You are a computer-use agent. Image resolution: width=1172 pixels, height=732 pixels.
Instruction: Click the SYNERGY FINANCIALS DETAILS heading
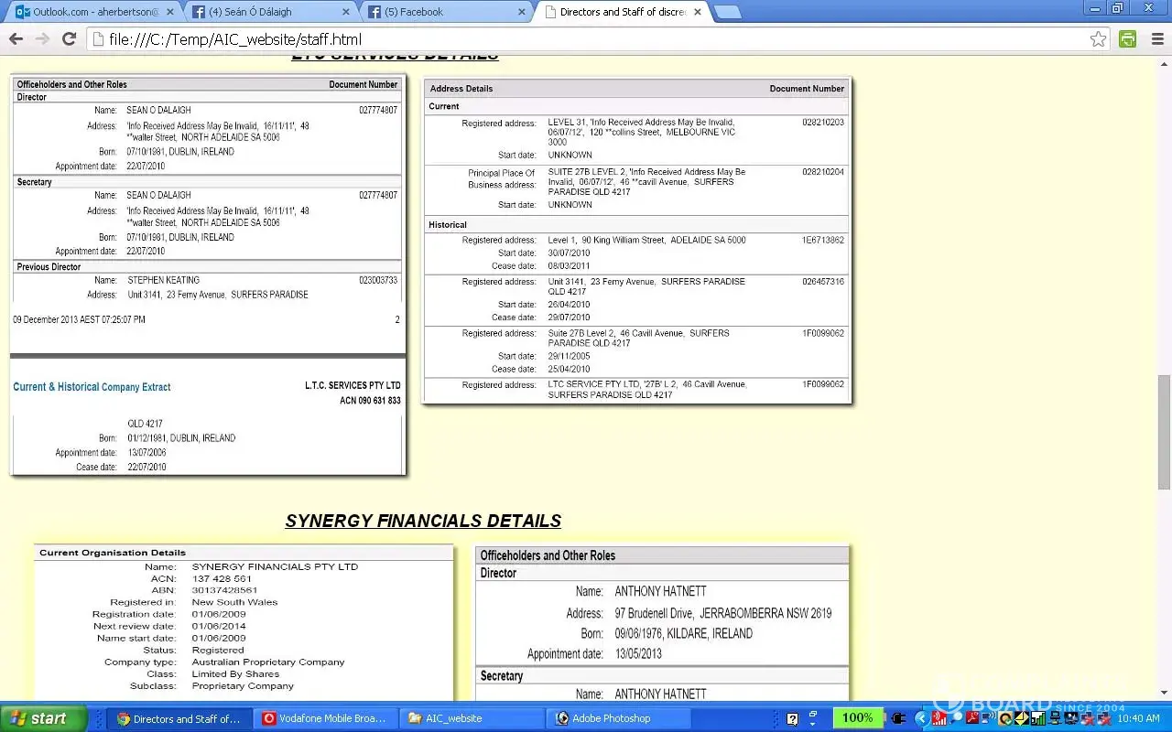coord(423,521)
